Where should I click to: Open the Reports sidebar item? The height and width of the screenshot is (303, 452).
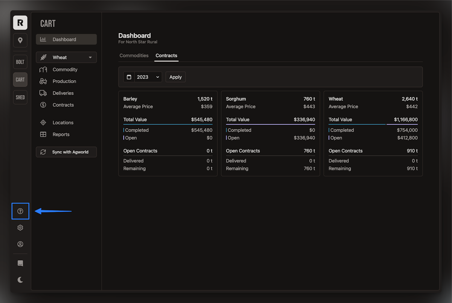[61, 135]
